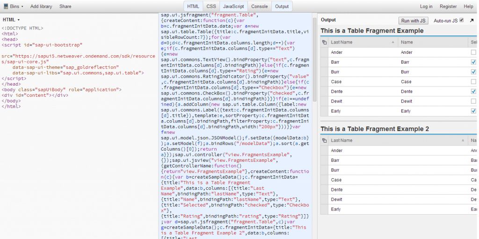Viewport: 479px width, 239px height.
Task: Click sort arrow in second table's Last Name column
Action: 463,140
